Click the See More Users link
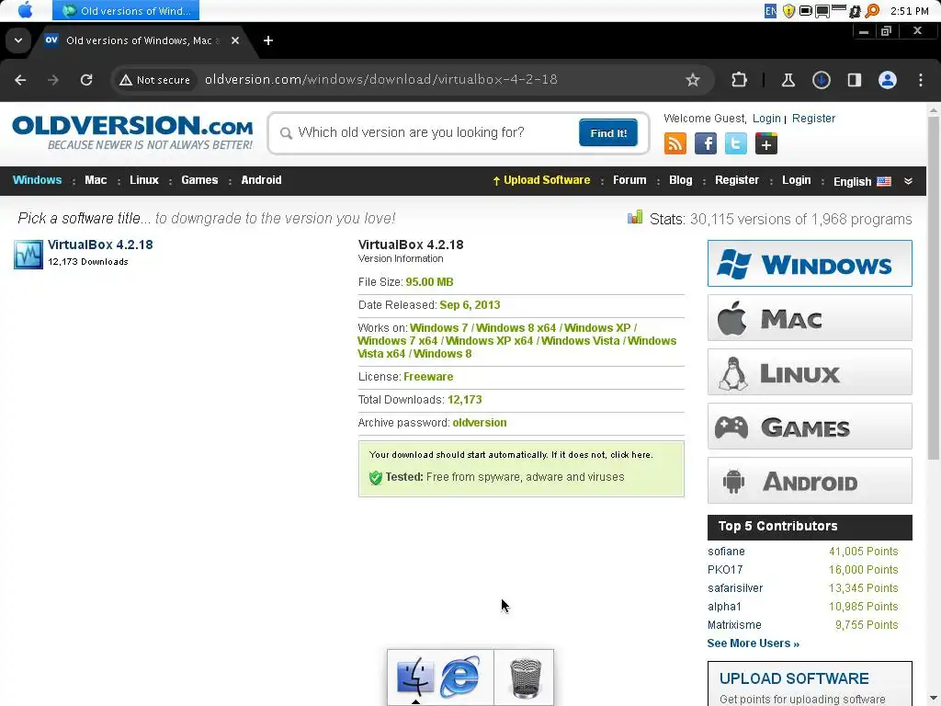 (x=754, y=643)
